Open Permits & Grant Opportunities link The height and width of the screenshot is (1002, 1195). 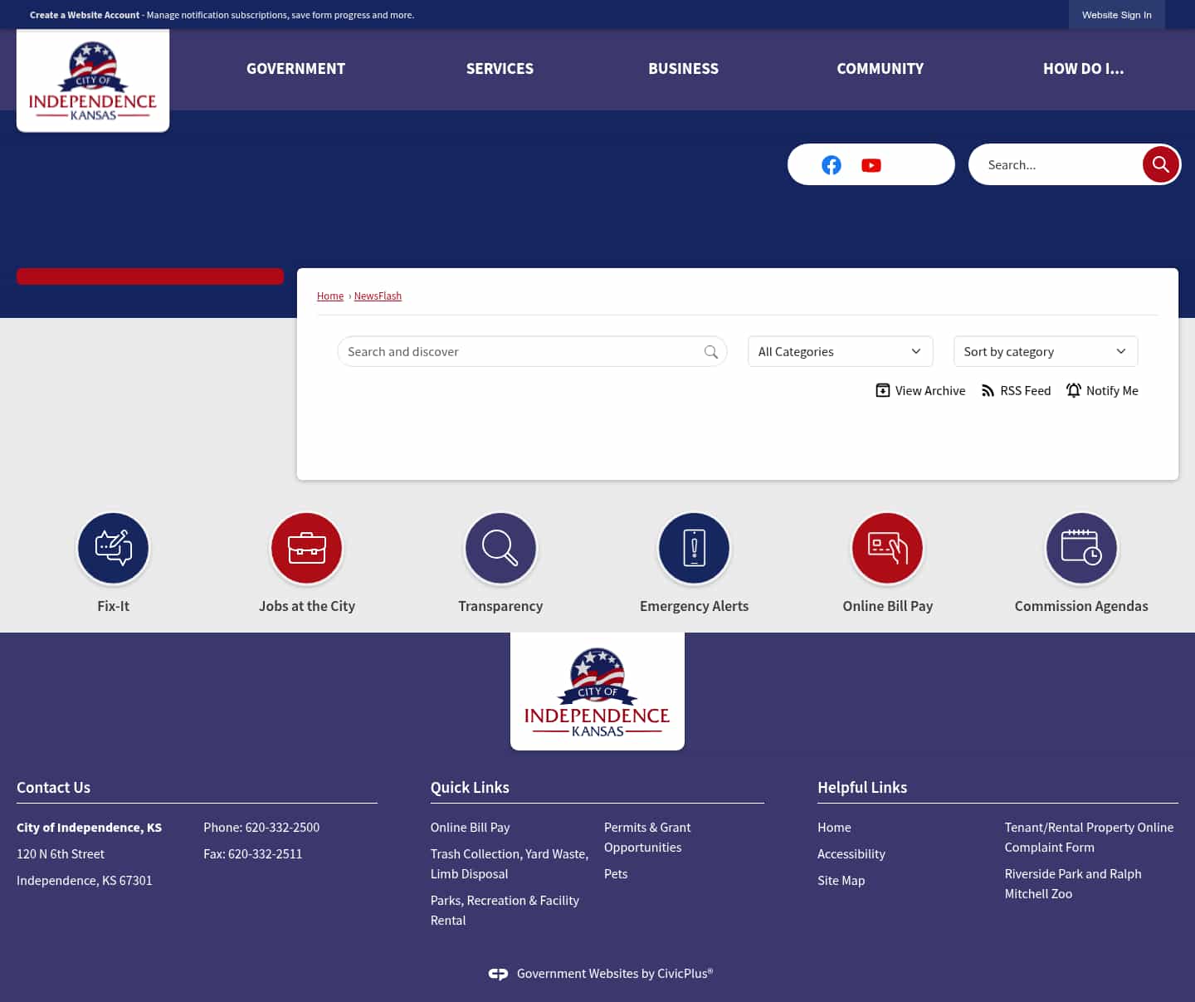click(x=647, y=838)
